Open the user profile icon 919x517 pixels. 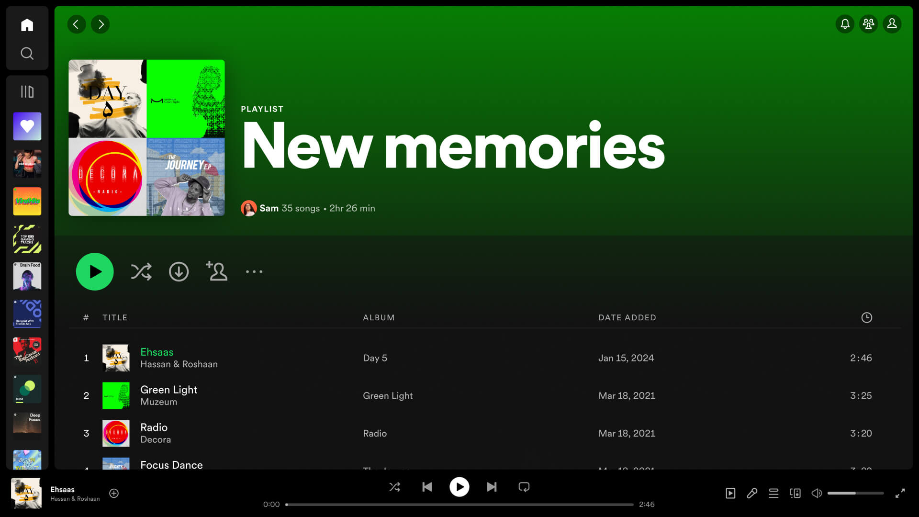[892, 24]
